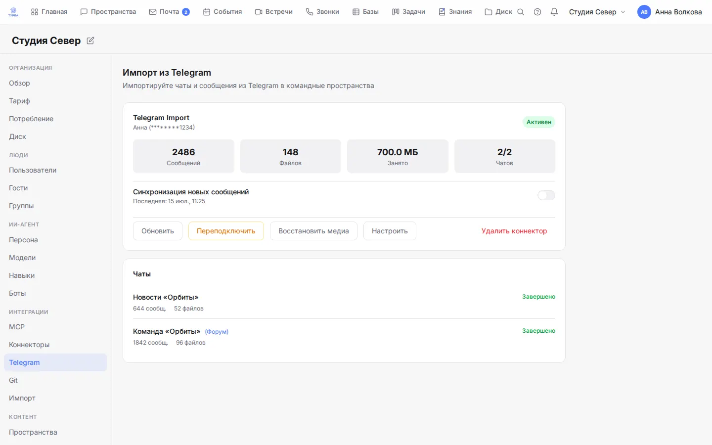This screenshot has height=445, width=712.
Task: Open the Команда «Орбиты» chat row
Action: coord(344,336)
